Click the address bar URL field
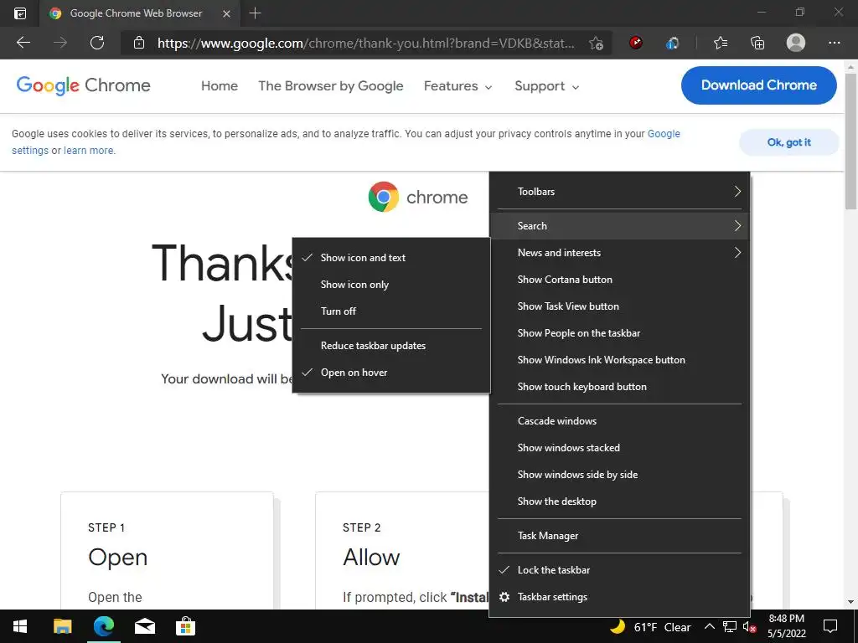858x643 pixels. click(366, 44)
